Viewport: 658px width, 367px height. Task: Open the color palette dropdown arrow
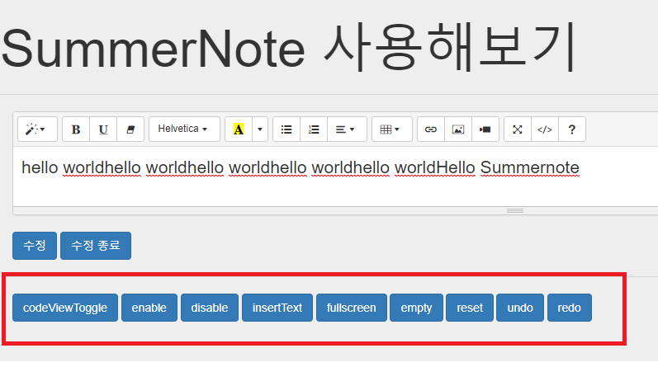click(260, 129)
